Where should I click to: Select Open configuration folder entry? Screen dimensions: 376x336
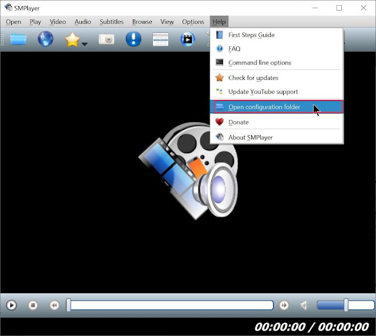[x=277, y=107]
